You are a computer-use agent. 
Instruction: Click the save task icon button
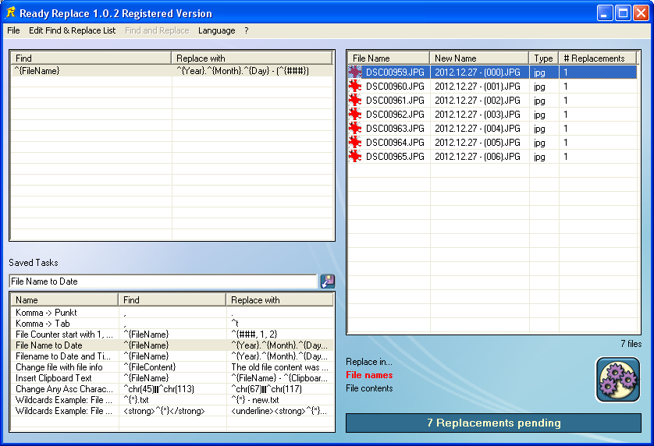328,281
